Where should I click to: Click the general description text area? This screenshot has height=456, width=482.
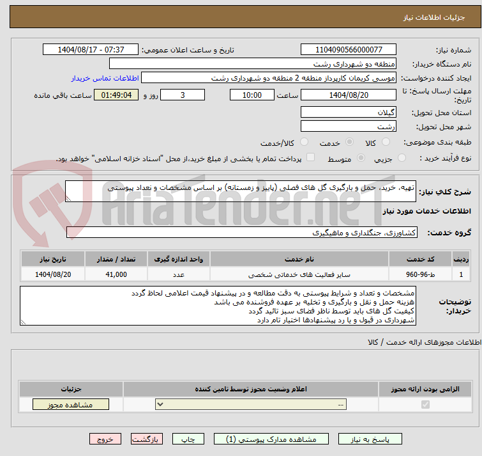coord(241,191)
